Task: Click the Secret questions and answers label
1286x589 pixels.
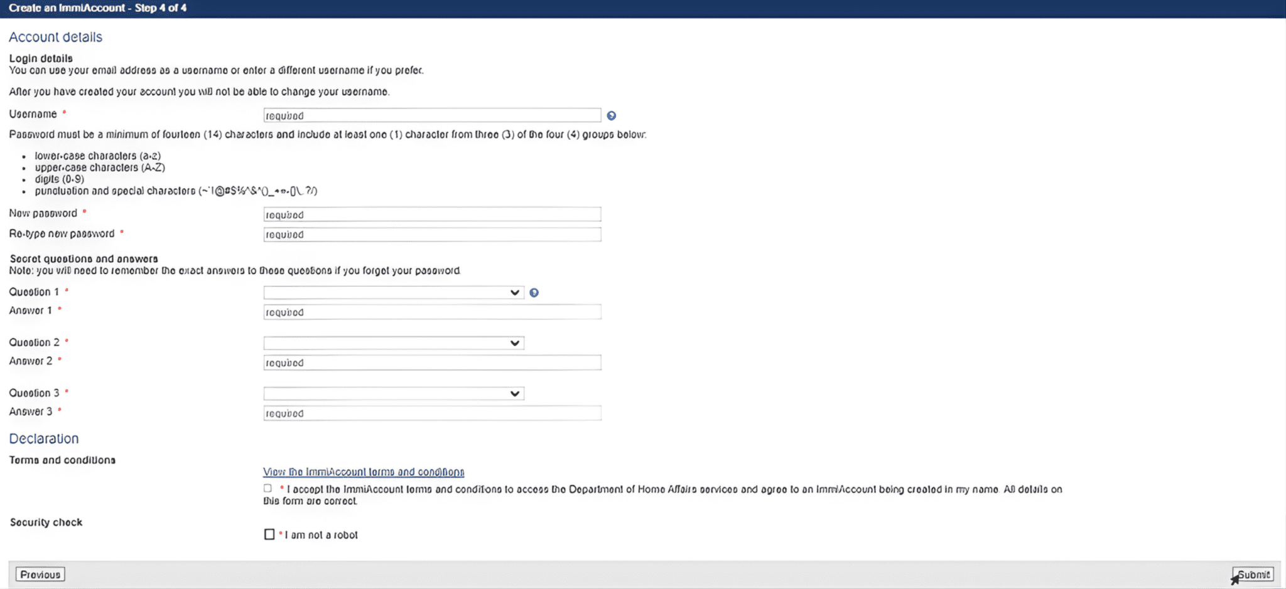Action: point(84,259)
